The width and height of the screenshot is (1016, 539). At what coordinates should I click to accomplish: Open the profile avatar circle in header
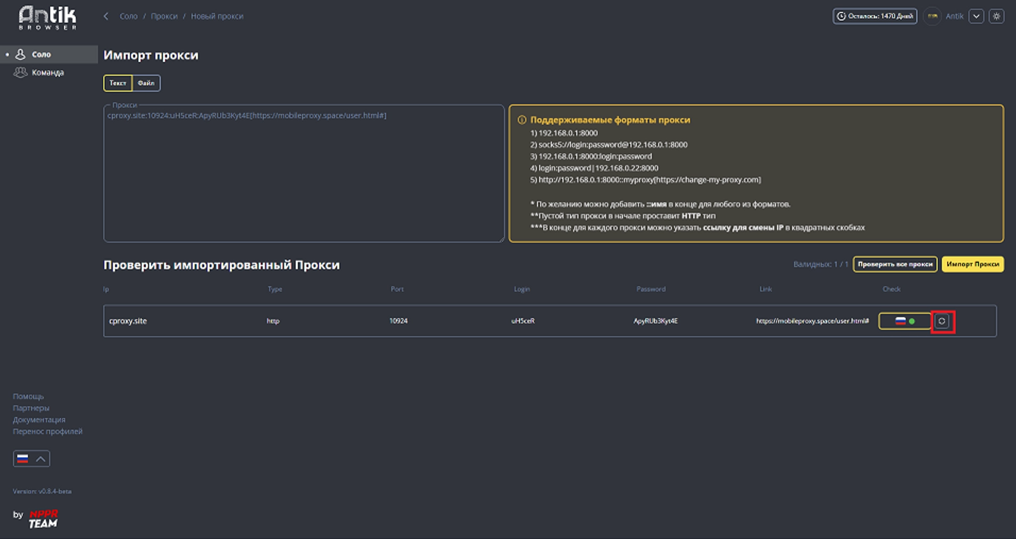[932, 16]
